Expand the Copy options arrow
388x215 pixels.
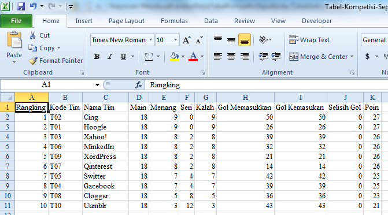pyautogui.click(x=58, y=48)
